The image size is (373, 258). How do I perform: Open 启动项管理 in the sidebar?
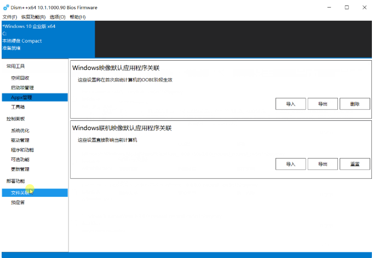tap(35, 87)
